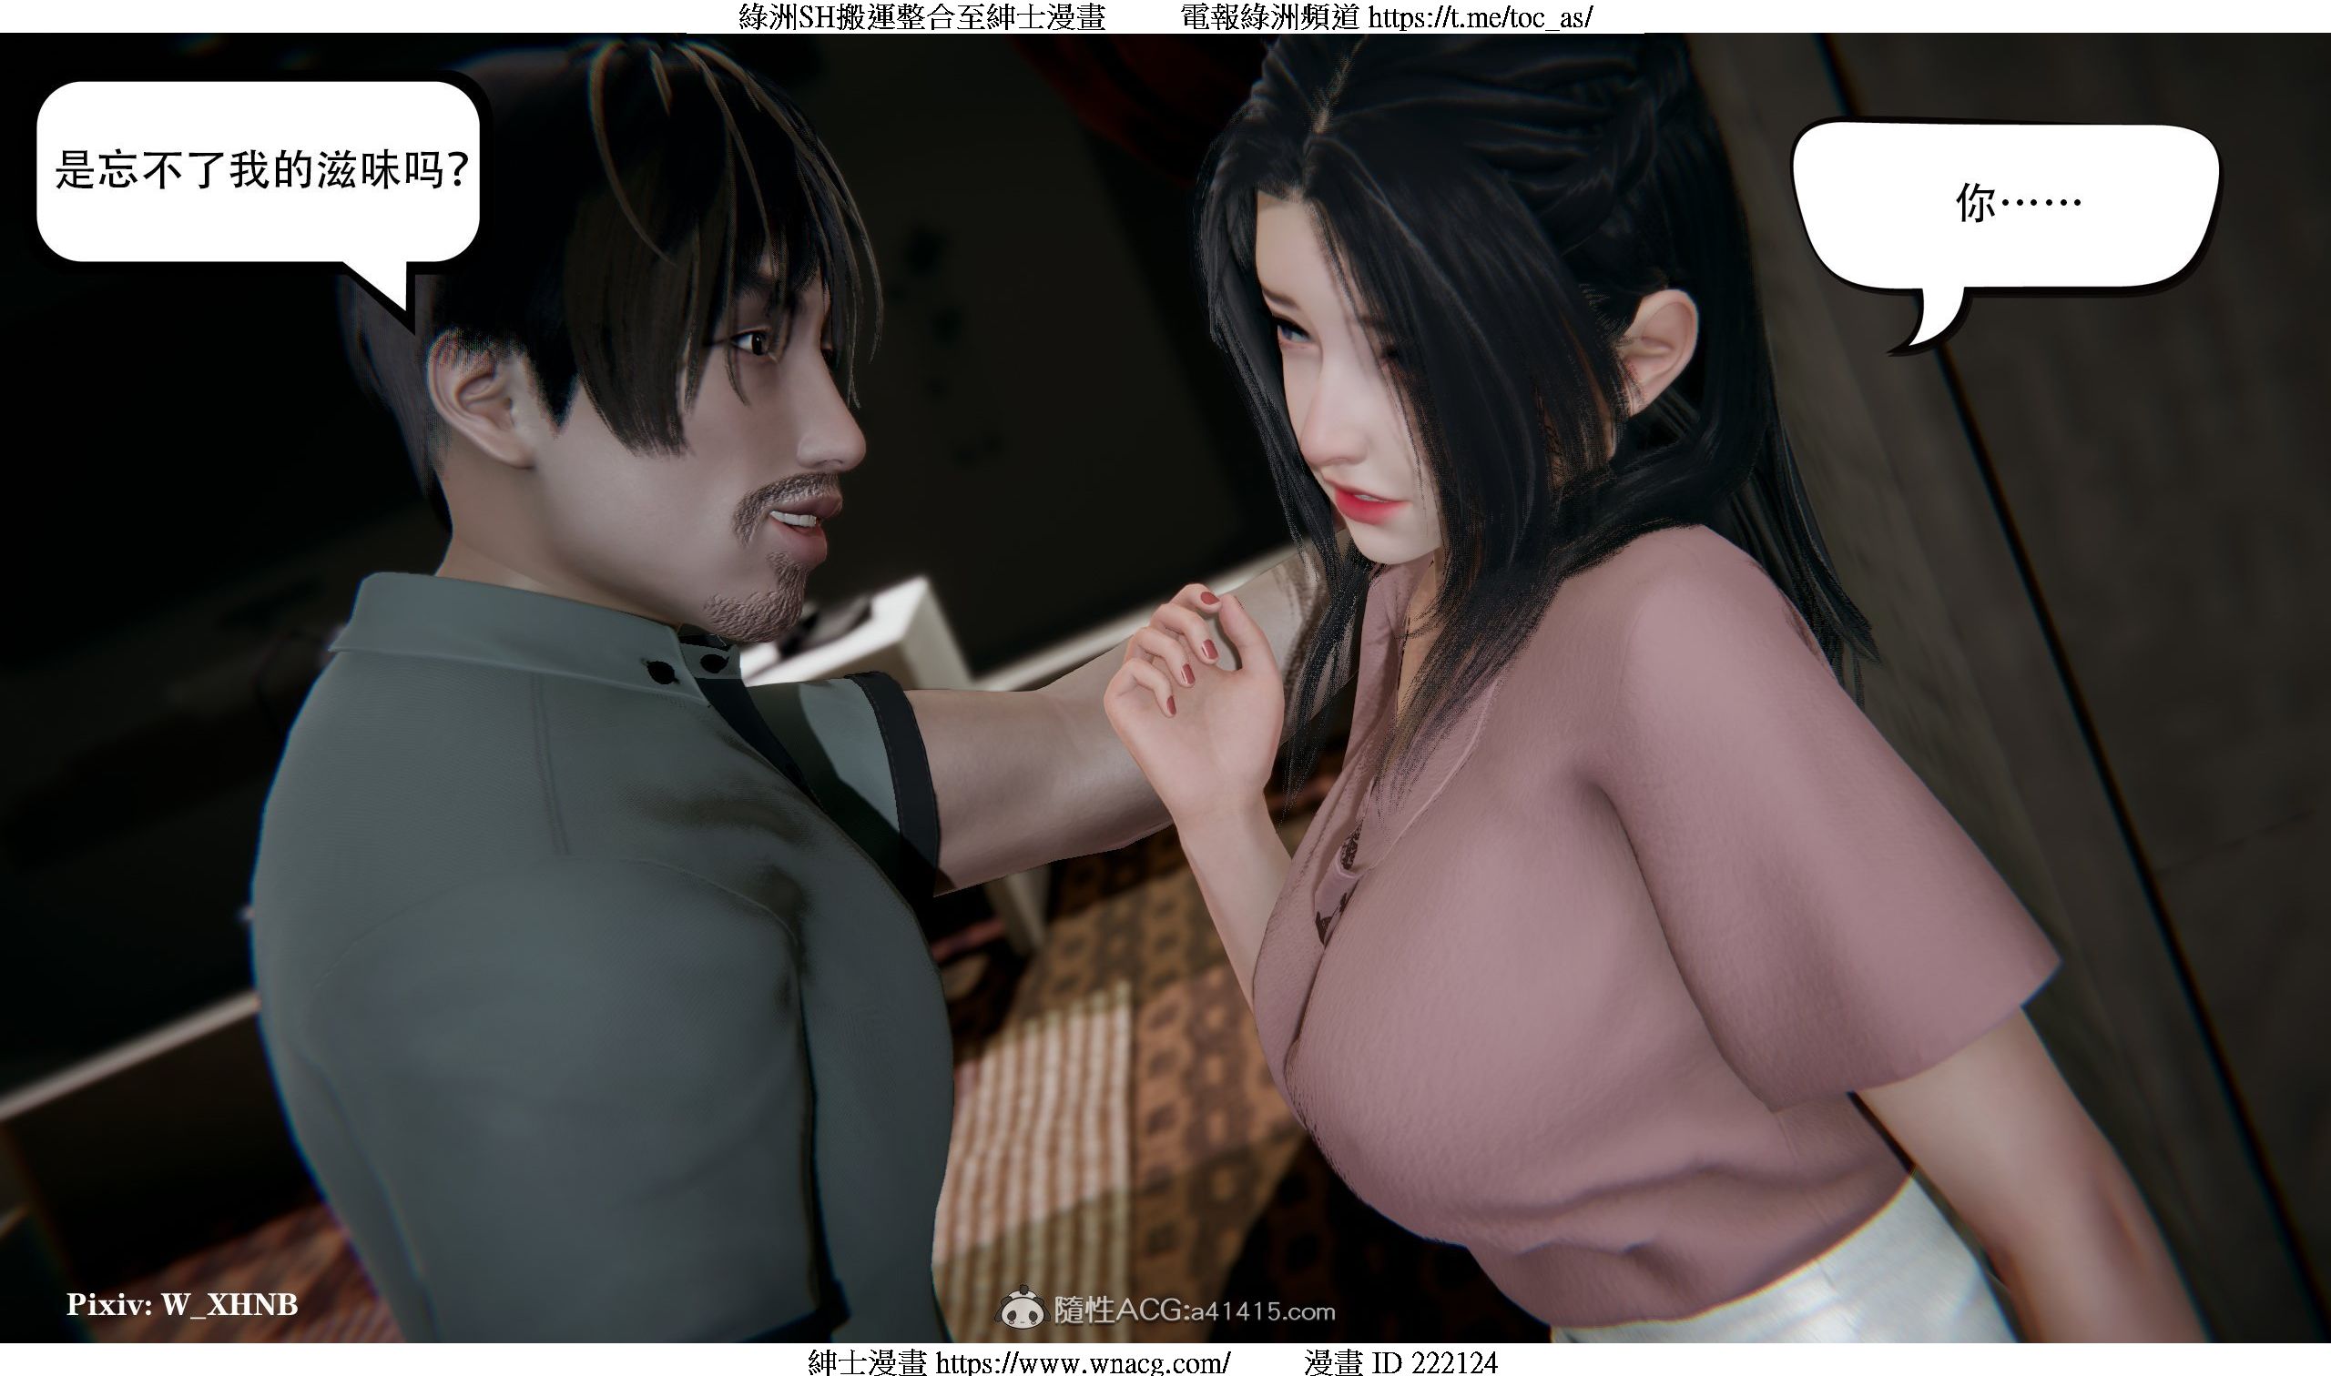Click the '綠洲SH搬運整合至紳士漫畫' header text
2331x1376 pixels.
[x=922, y=17]
